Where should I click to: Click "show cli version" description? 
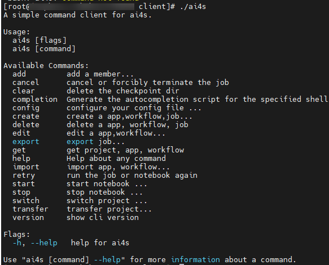(x=103, y=218)
